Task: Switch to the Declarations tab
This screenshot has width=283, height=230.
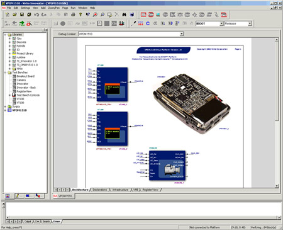Action: point(99,190)
